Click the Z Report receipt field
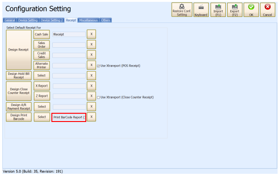 click(69, 96)
